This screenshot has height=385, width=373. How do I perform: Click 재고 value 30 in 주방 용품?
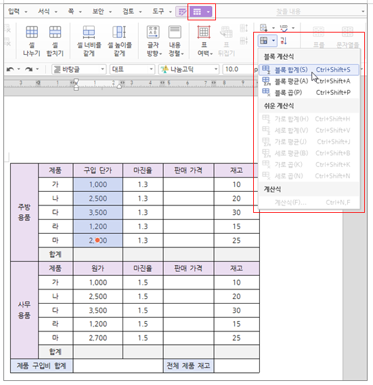237,212
